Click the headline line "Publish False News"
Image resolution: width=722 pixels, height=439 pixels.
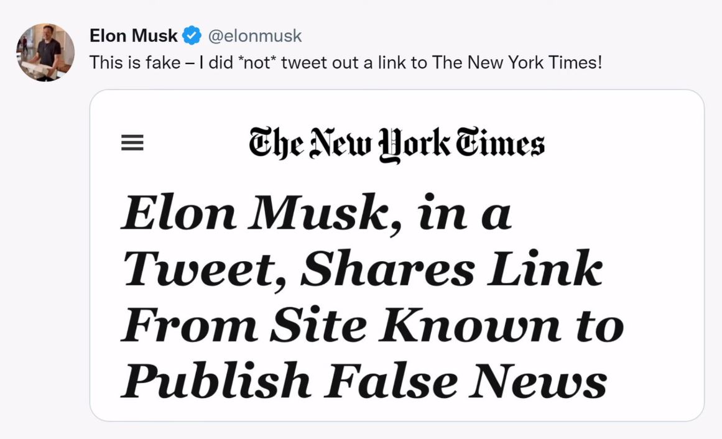[364, 380]
